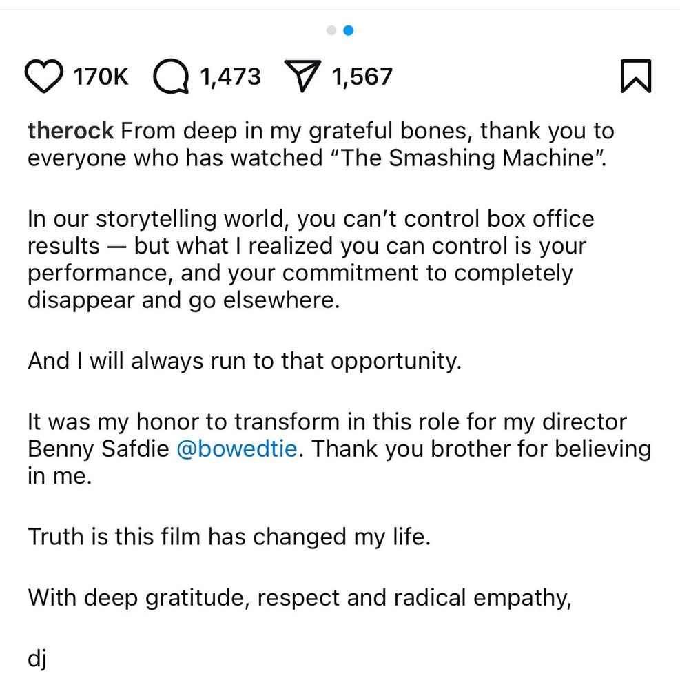Select the active blue carousel dot
680x689 pixels.
point(349,30)
